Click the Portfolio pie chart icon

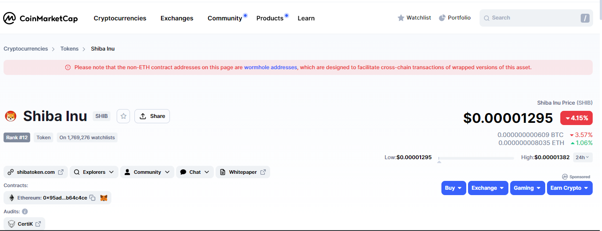tap(442, 18)
